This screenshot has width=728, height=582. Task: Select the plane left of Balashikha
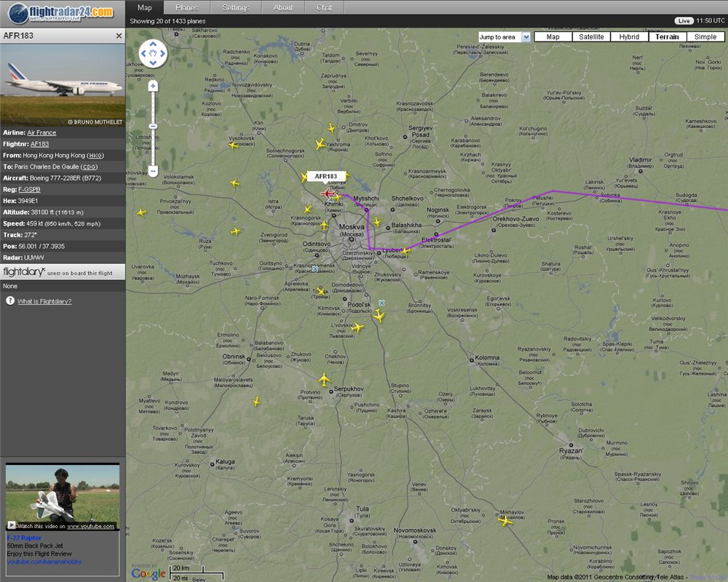point(377,223)
